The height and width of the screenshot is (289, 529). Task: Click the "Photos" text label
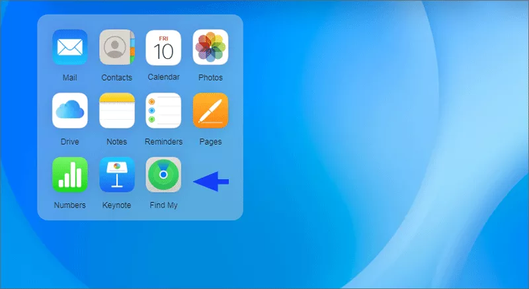(x=210, y=77)
